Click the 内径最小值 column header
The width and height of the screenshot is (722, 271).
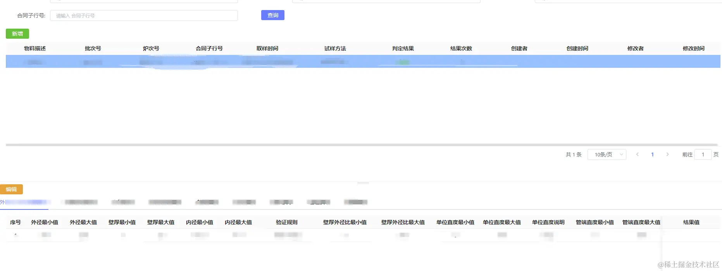tap(200, 222)
